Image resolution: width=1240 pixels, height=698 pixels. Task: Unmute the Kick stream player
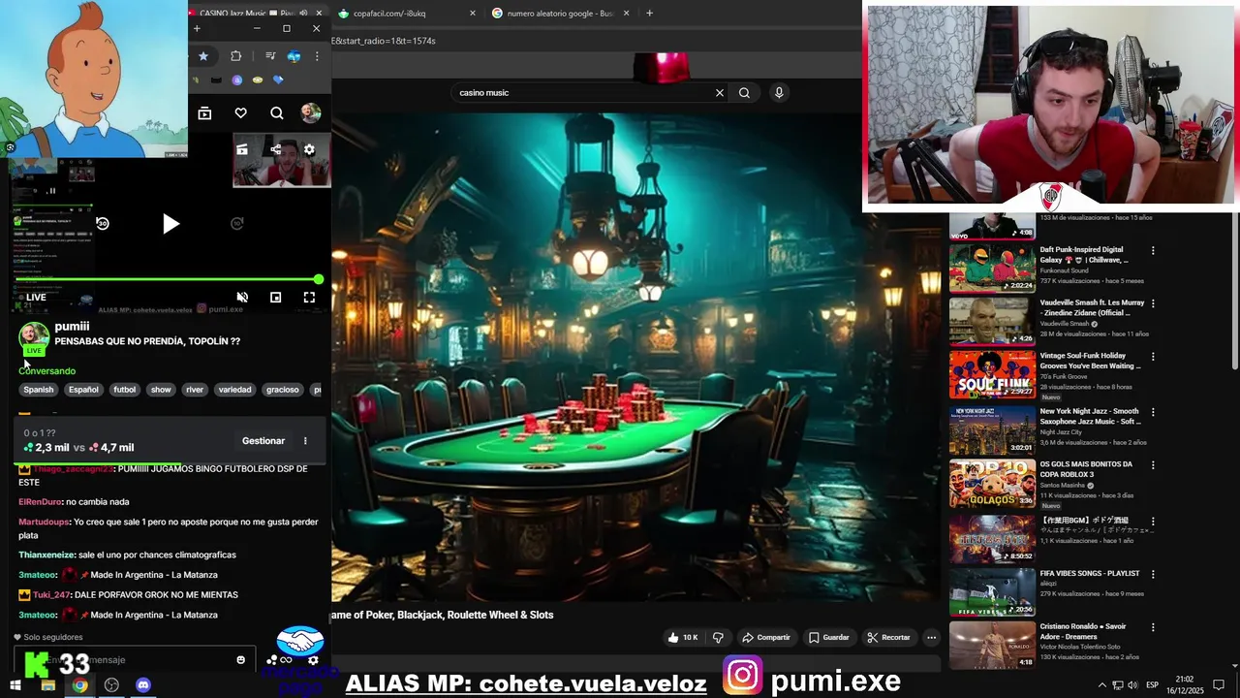coord(242,298)
